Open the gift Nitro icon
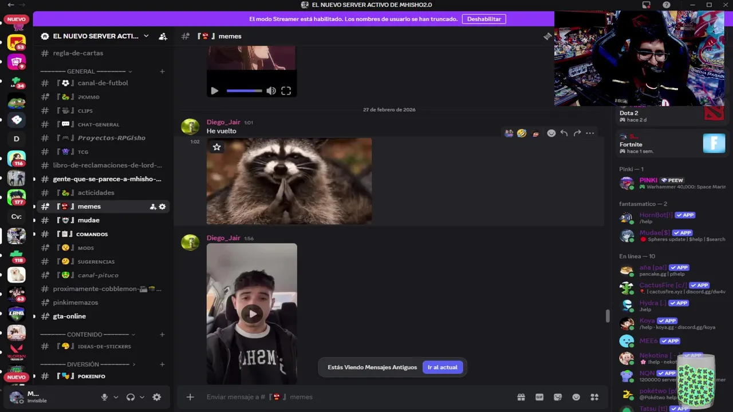This screenshot has height=412, width=733. pyautogui.click(x=521, y=397)
